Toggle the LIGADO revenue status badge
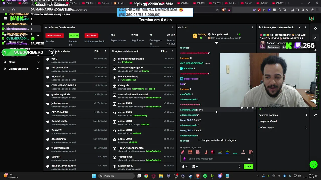 (74, 35)
